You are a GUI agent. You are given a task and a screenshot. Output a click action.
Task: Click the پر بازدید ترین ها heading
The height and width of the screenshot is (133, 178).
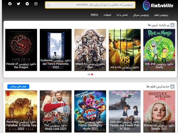tap(158, 25)
